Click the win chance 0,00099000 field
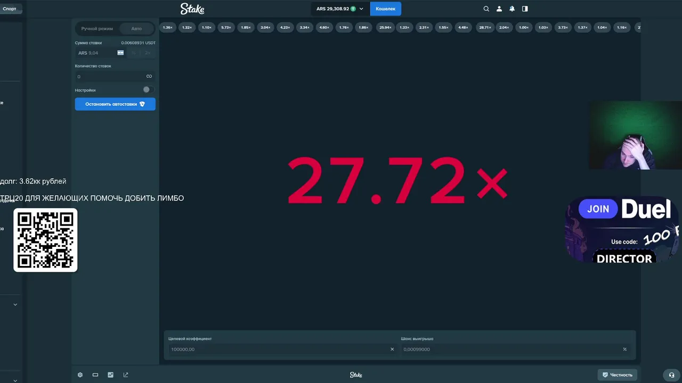 tap(515, 349)
